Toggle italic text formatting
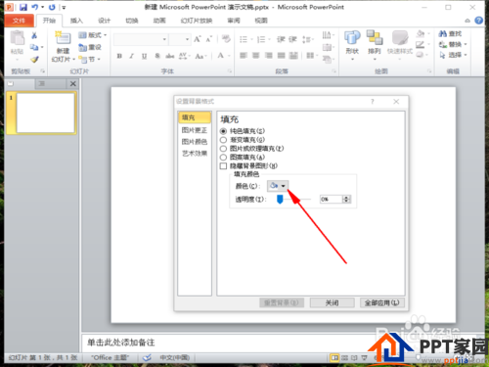 (x=132, y=56)
